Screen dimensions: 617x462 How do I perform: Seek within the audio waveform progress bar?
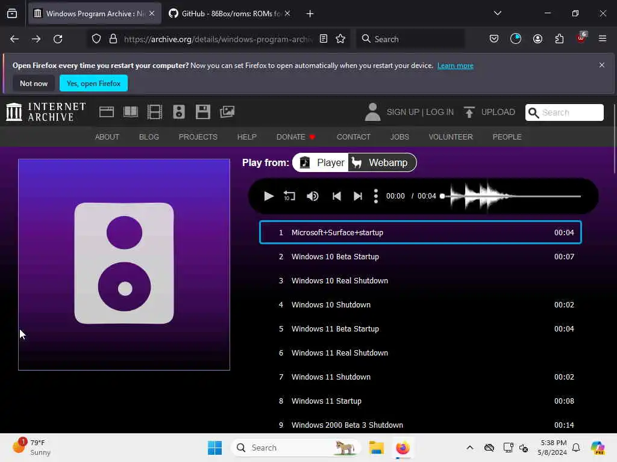[x=511, y=196]
